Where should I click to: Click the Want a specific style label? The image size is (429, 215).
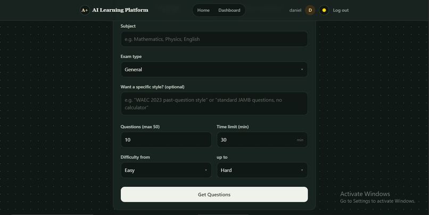(152, 87)
